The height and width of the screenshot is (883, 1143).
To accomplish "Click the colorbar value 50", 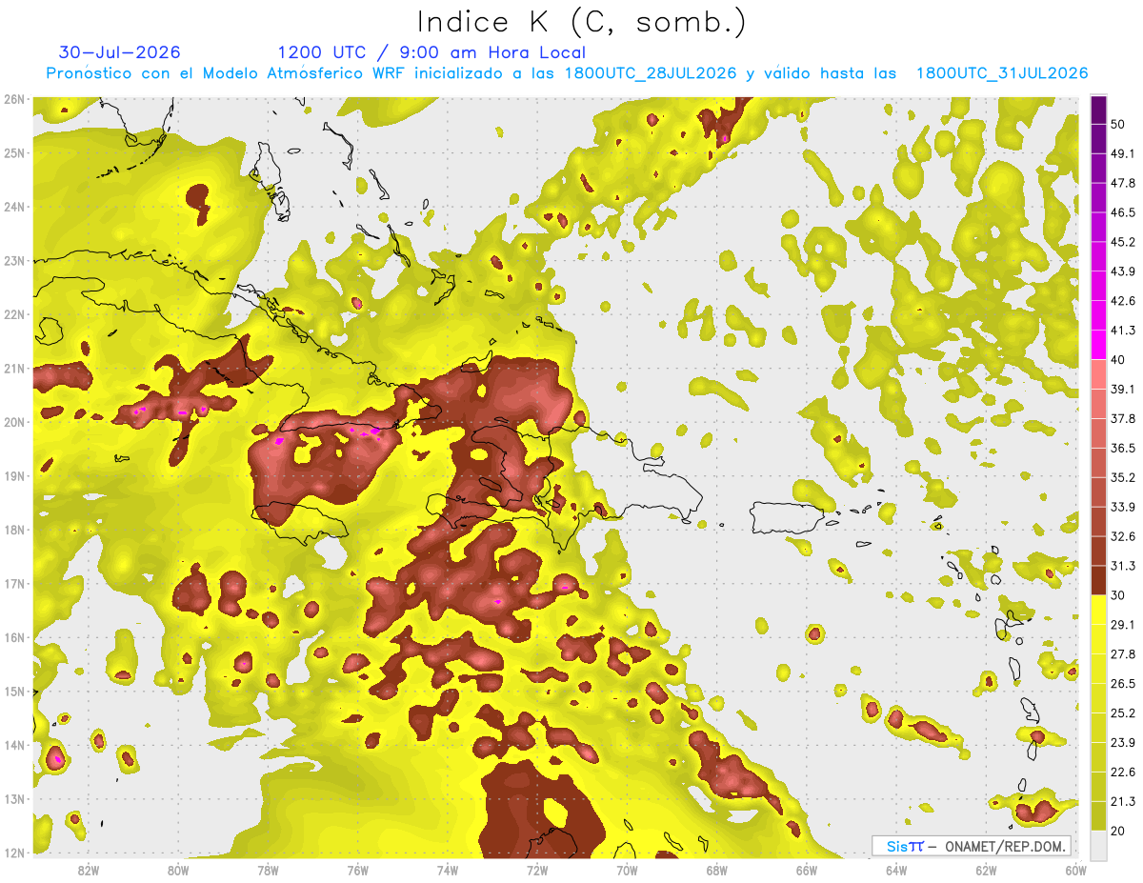I will pos(1118,124).
